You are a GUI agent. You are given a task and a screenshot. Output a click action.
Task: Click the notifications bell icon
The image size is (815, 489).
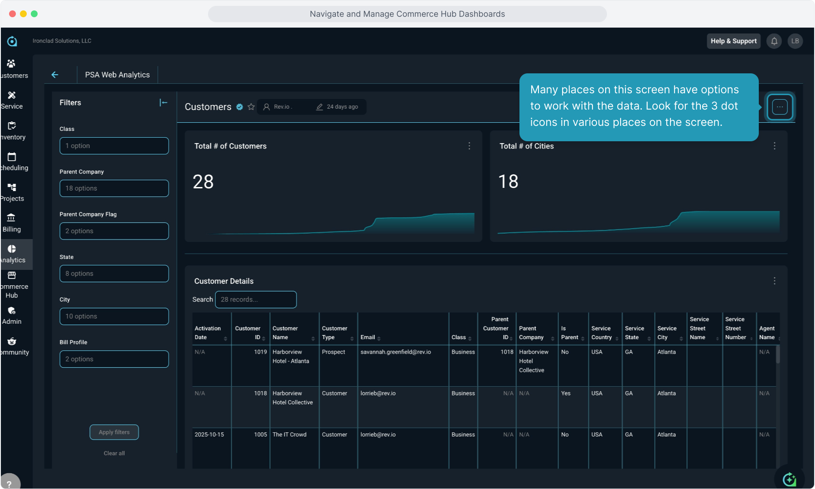click(x=774, y=41)
